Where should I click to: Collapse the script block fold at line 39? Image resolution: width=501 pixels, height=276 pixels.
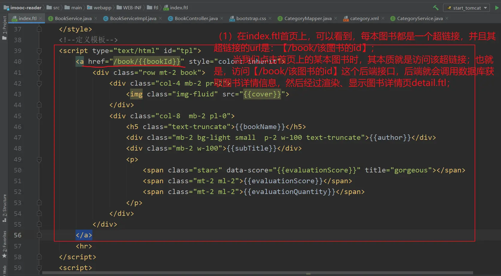tap(39, 51)
